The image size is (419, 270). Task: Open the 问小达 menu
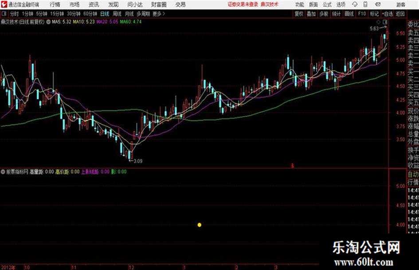pyautogui.click(x=135, y=4)
